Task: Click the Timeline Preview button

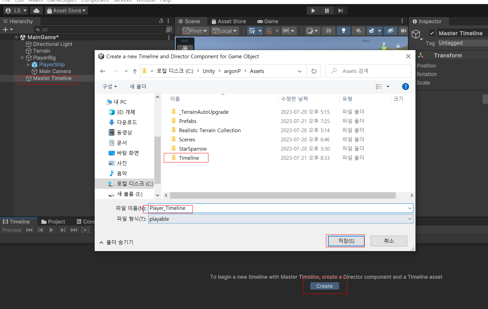Action: [12, 230]
